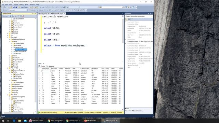
Task: Click the Property Pages icon in Properties
Action: tap(132, 19)
